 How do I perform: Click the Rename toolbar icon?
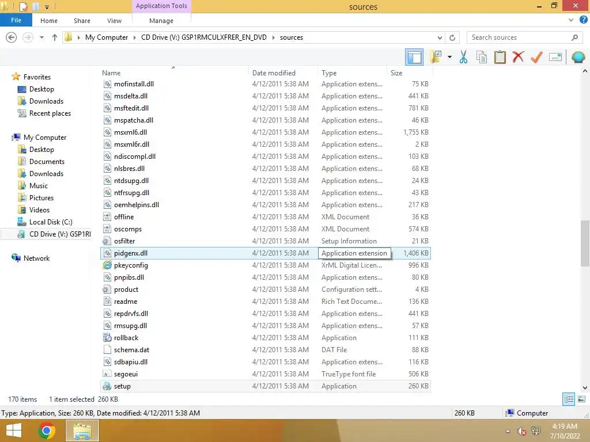[x=555, y=57]
